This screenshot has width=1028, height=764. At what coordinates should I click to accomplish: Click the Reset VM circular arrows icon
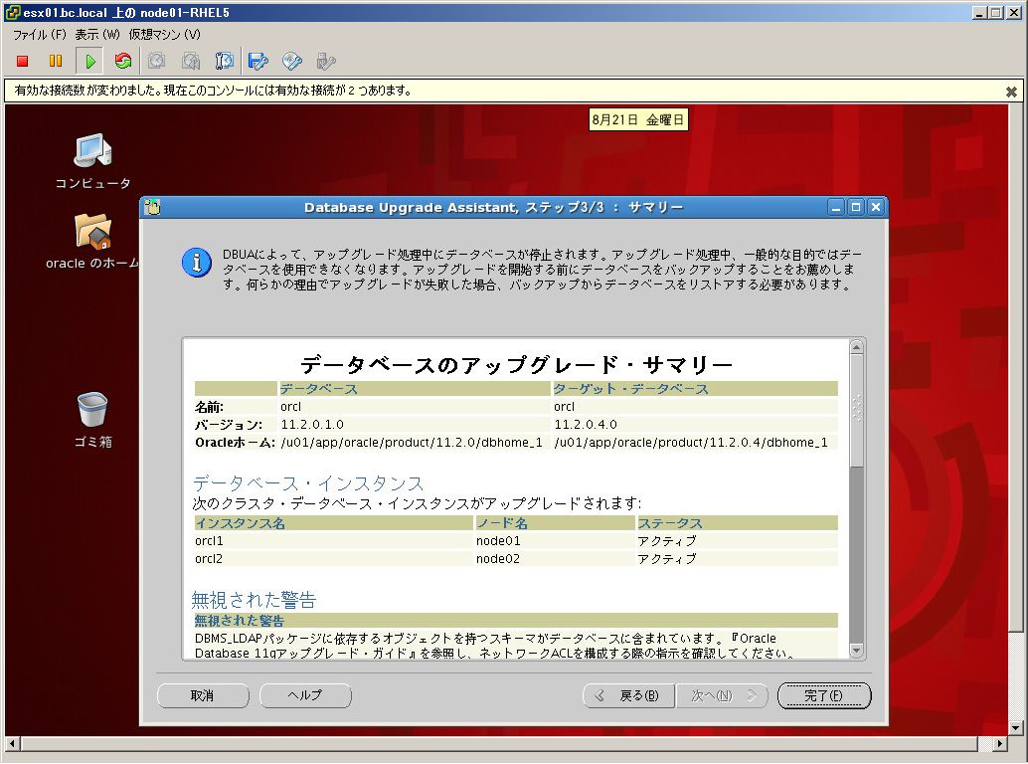(123, 61)
